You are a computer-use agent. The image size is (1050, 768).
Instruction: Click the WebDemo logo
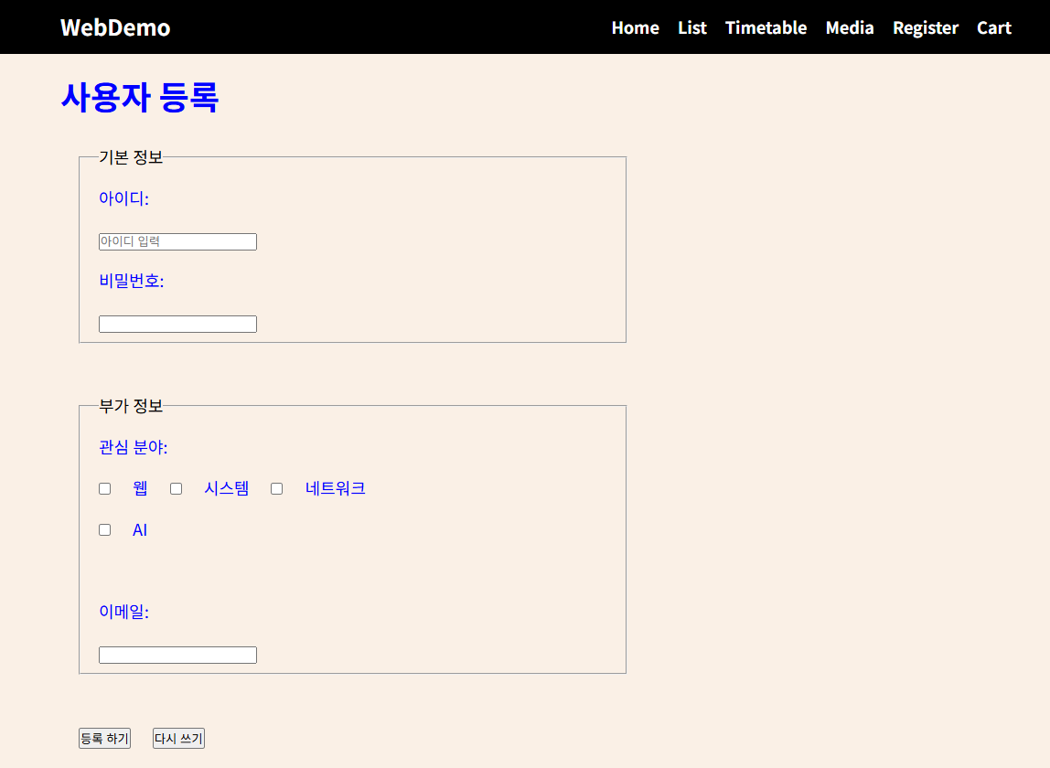(x=114, y=27)
